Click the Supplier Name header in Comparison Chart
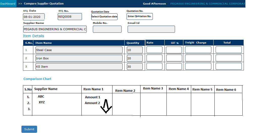 pos(46,89)
